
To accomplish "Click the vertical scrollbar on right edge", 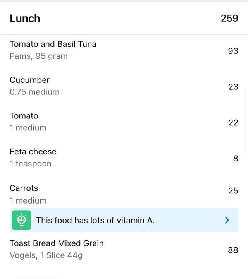I will [x=246, y=121].
